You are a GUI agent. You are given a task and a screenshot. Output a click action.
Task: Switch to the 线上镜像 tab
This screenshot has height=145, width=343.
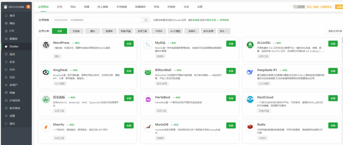pos(103,7)
